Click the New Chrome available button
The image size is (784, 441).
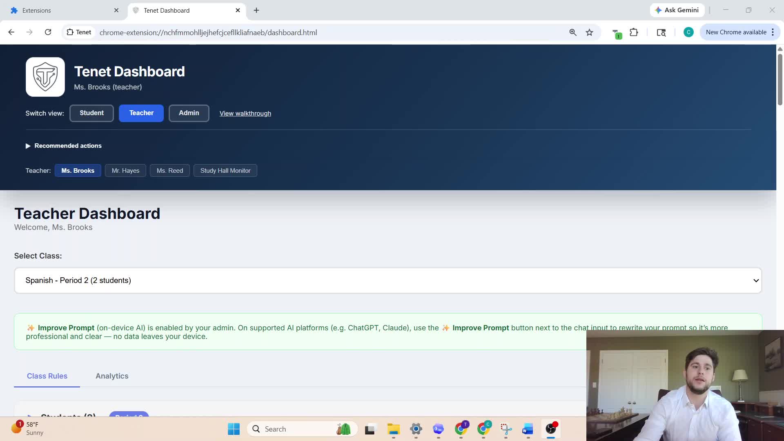(736, 32)
